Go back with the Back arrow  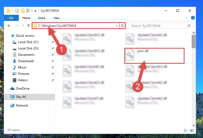point(9,26)
